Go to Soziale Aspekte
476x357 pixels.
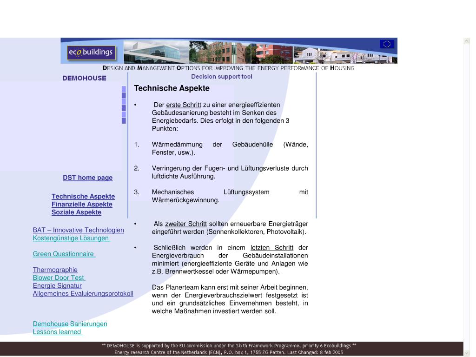point(77,212)
